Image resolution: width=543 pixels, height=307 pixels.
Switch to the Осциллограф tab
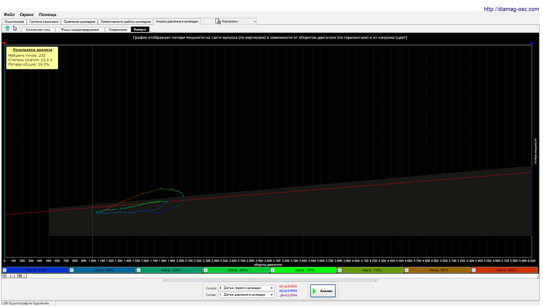click(14, 21)
